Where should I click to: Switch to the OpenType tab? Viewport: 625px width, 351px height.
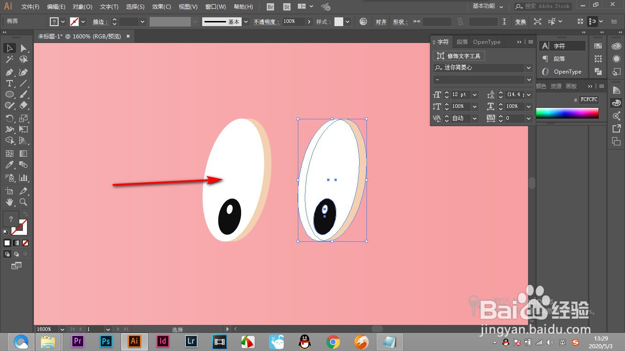487,42
